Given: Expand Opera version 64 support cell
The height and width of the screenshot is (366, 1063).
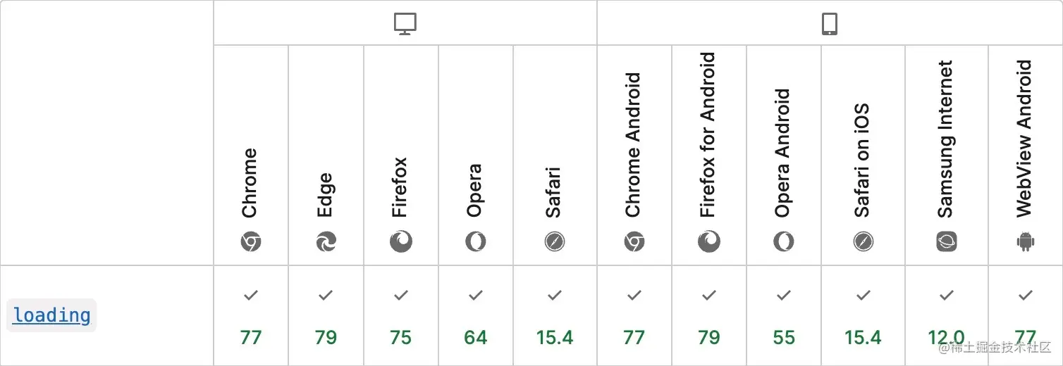Looking at the screenshot, I should (476, 315).
